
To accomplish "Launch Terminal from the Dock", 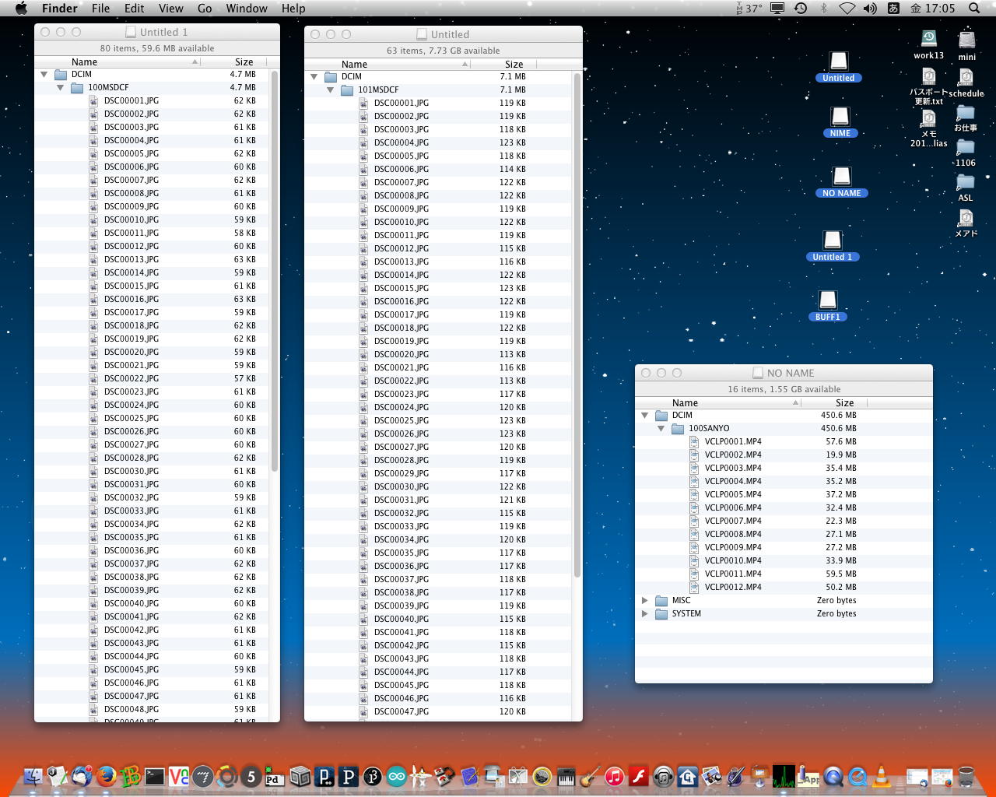I will click(155, 776).
